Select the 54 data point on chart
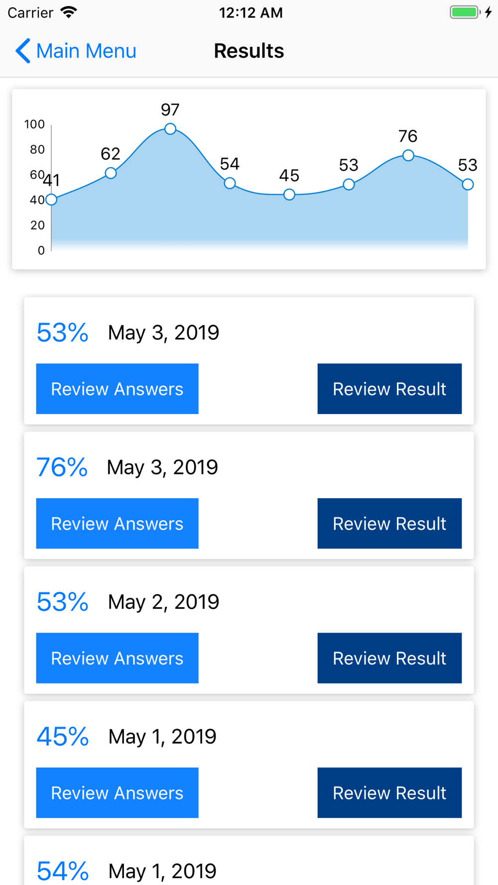Image resolution: width=498 pixels, height=885 pixels. click(230, 184)
